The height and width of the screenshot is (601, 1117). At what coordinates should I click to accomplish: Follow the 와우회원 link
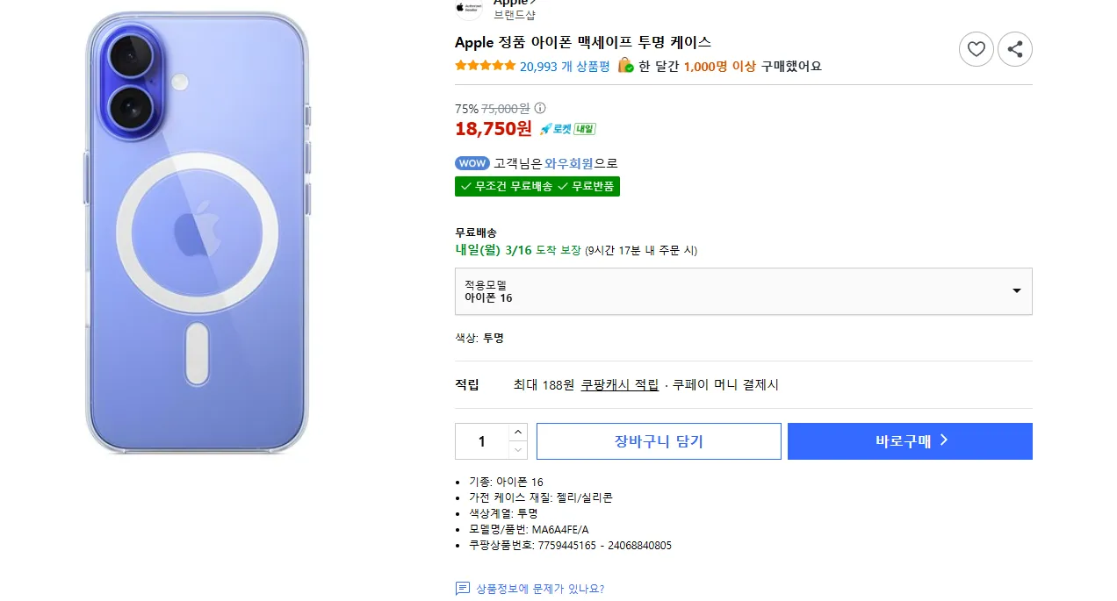[569, 163]
